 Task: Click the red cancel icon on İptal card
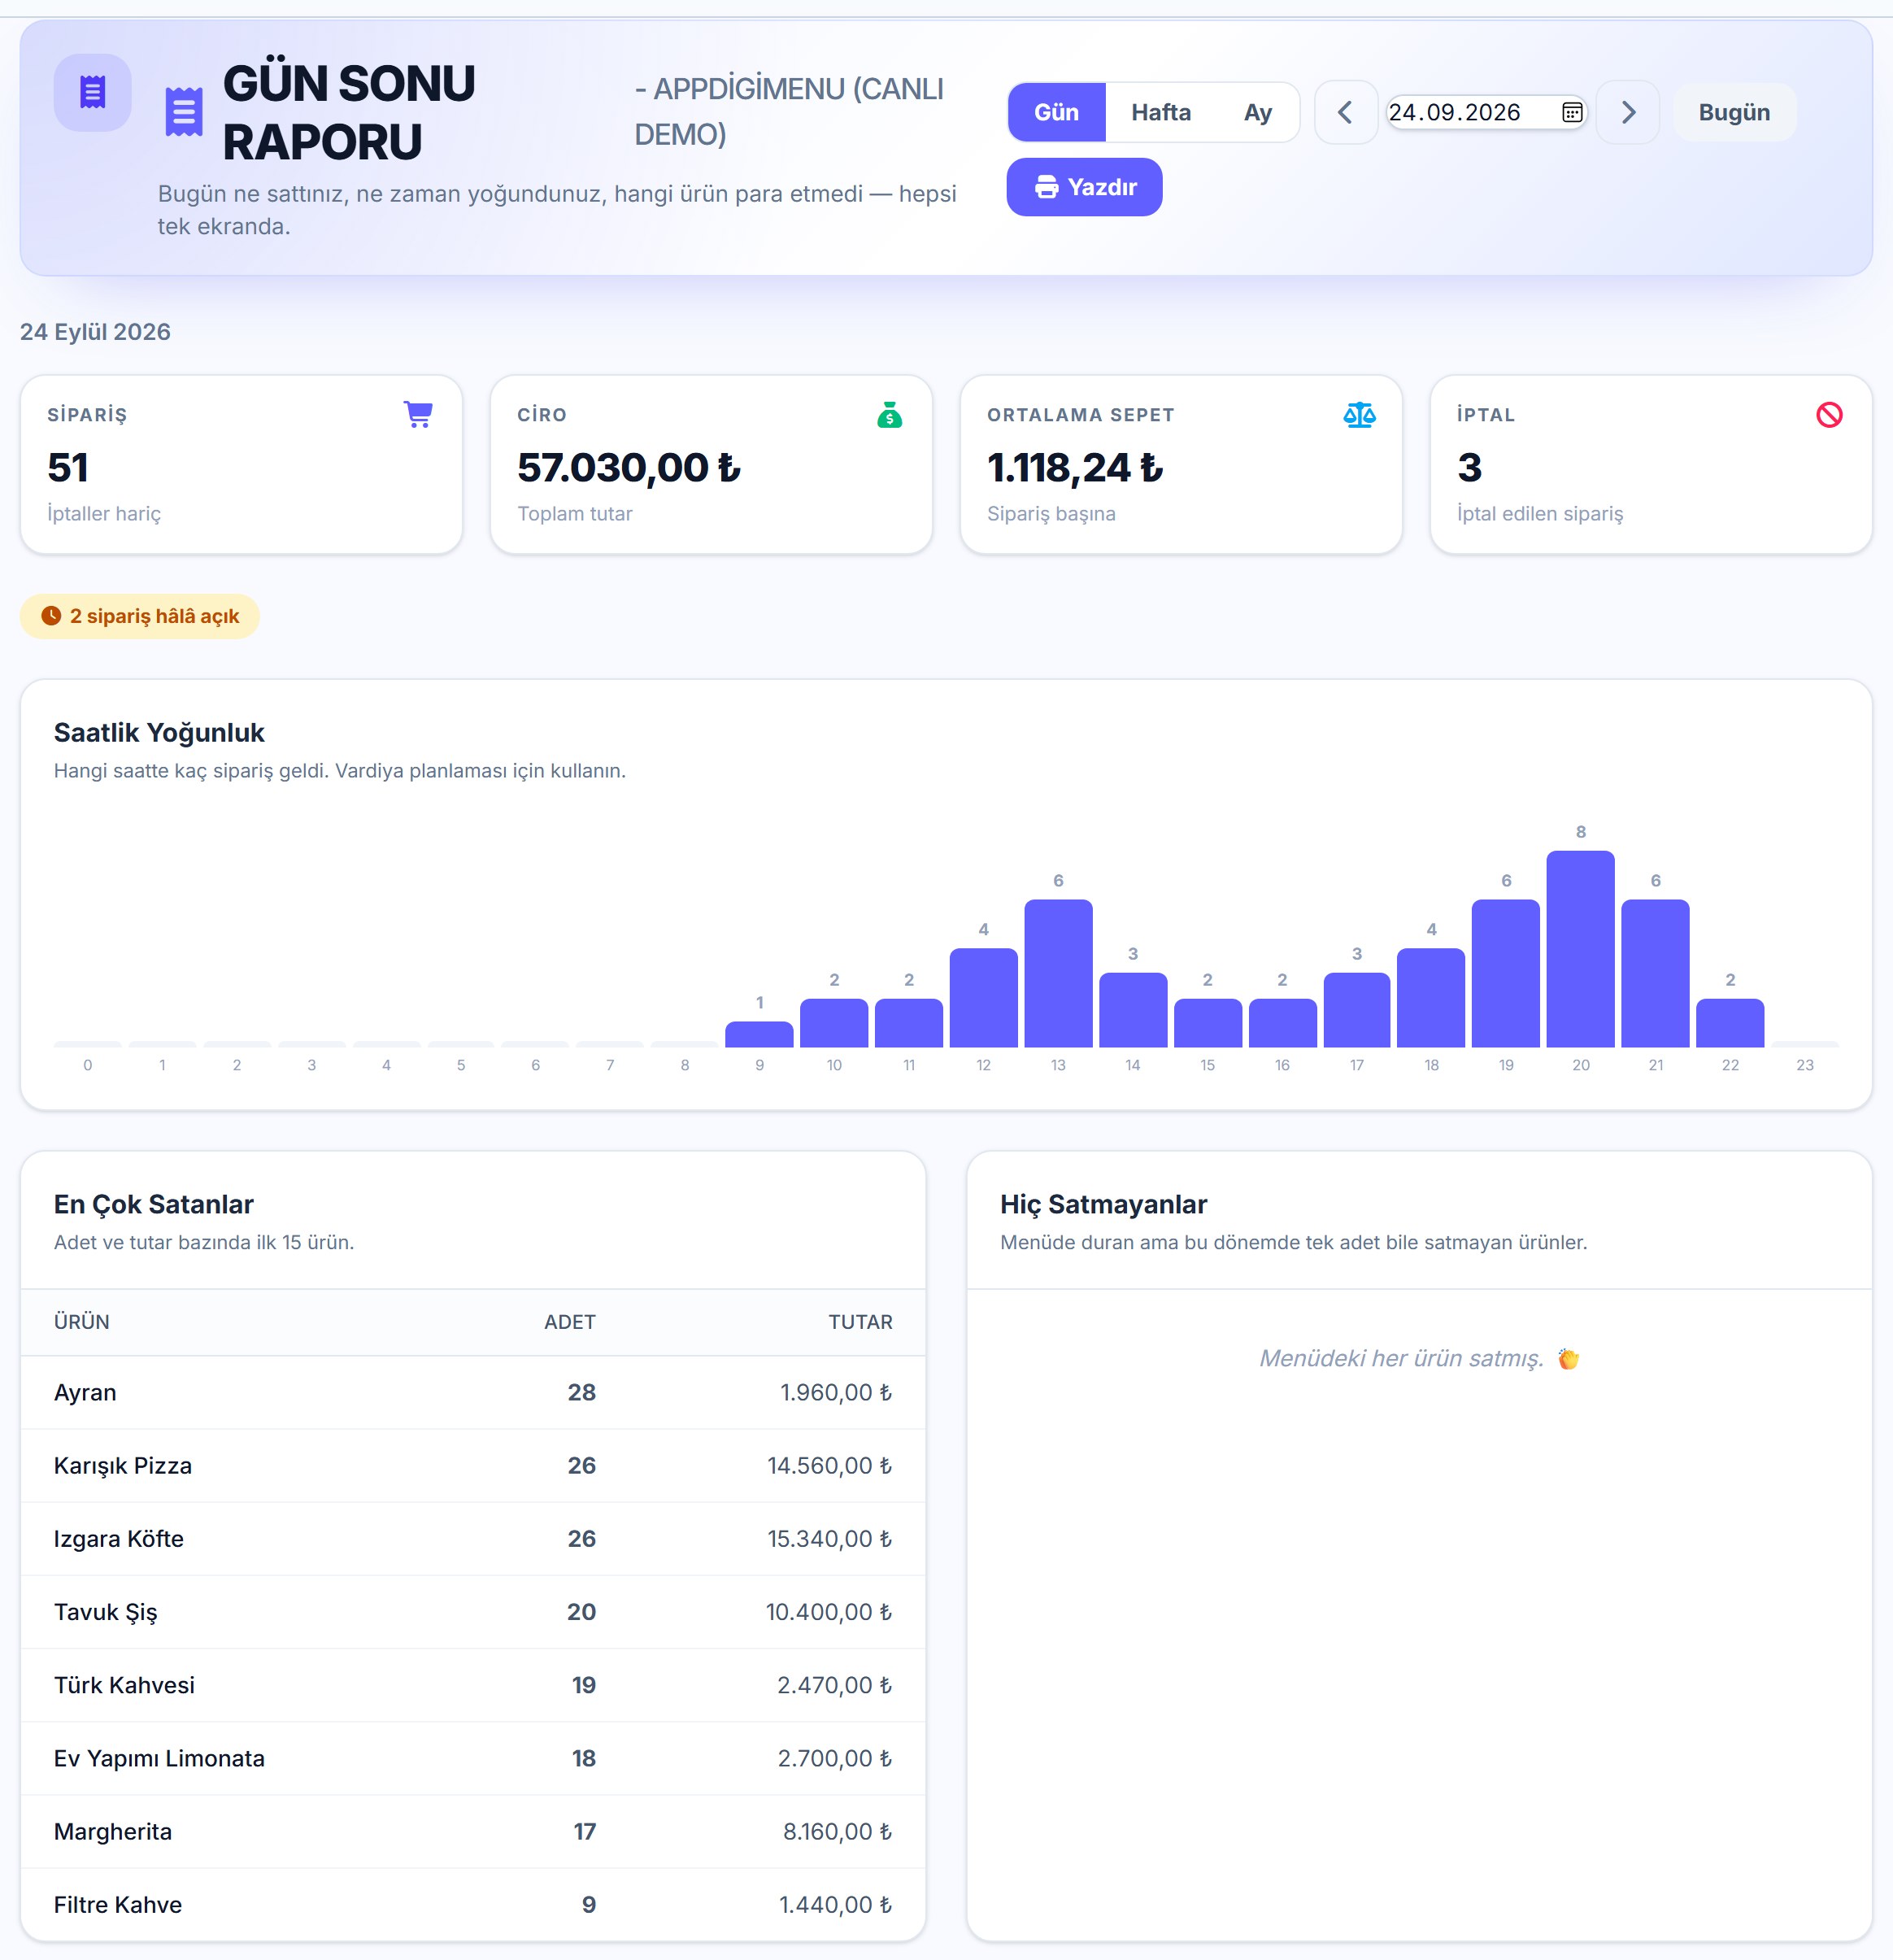pos(1829,414)
